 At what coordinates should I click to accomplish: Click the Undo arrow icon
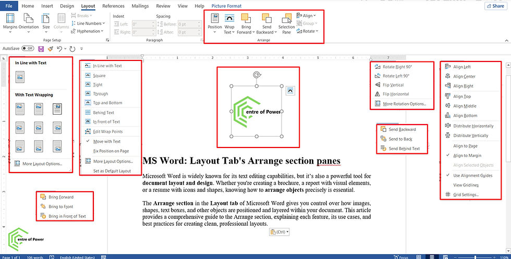(x=59, y=48)
